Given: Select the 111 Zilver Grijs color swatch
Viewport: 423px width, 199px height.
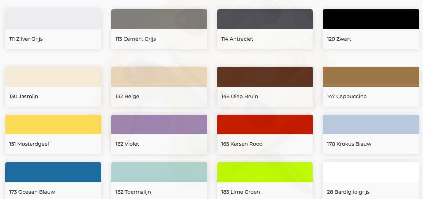Looking at the screenshot, I should pos(53,19).
